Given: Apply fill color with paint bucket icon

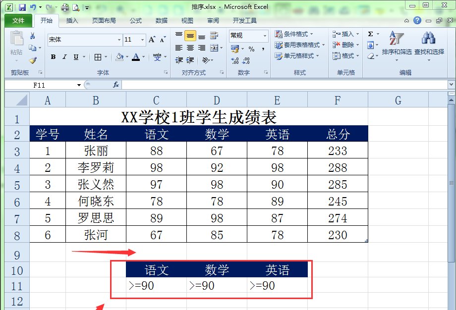Looking at the screenshot, I should point(119,57).
